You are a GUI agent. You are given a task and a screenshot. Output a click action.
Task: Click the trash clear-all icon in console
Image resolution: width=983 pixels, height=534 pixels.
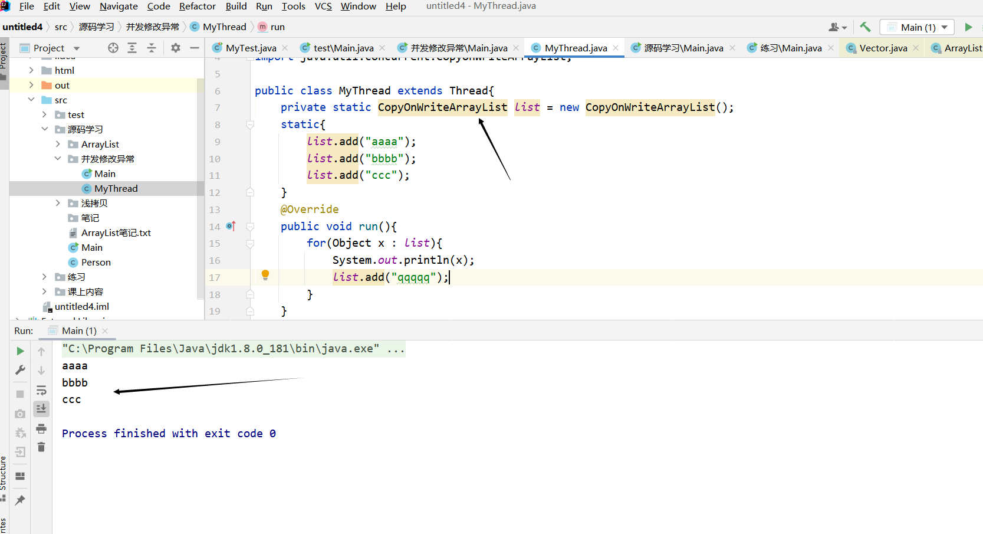41,447
